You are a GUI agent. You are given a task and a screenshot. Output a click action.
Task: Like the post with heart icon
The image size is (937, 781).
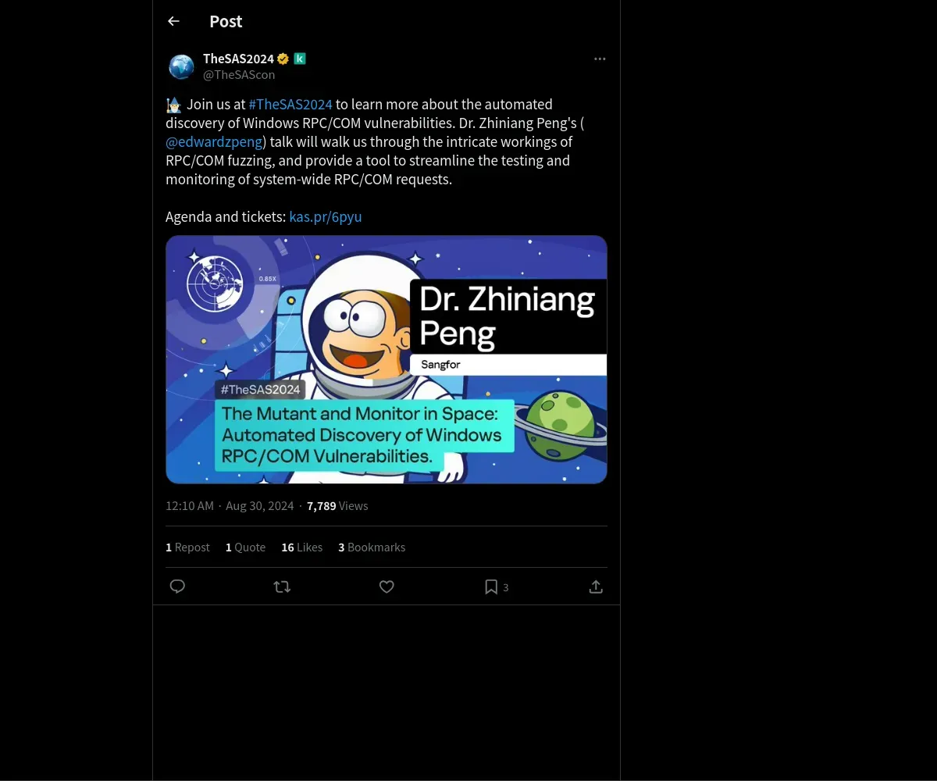(387, 587)
